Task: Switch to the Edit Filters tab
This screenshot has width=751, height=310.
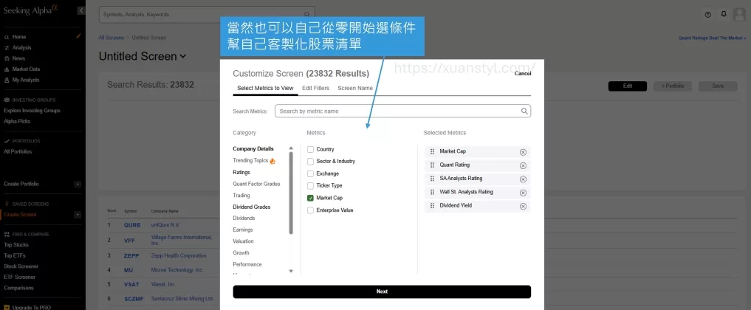Action: point(315,88)
